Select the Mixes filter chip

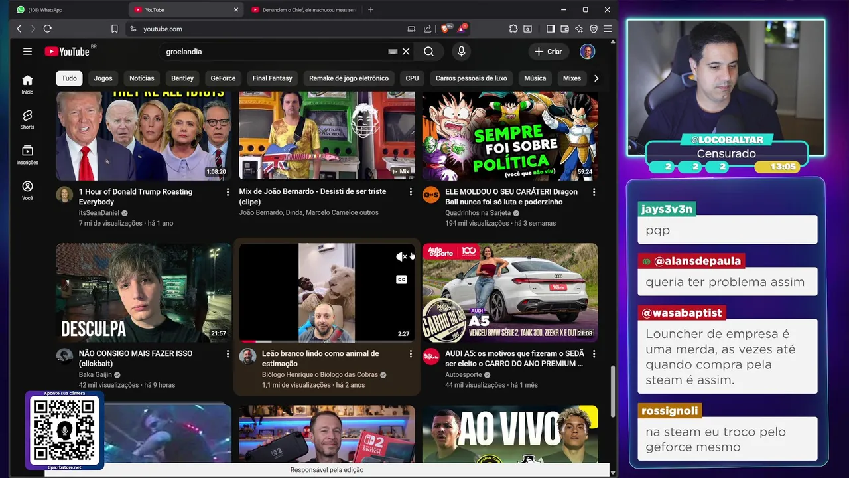click(x=572, y=78)
